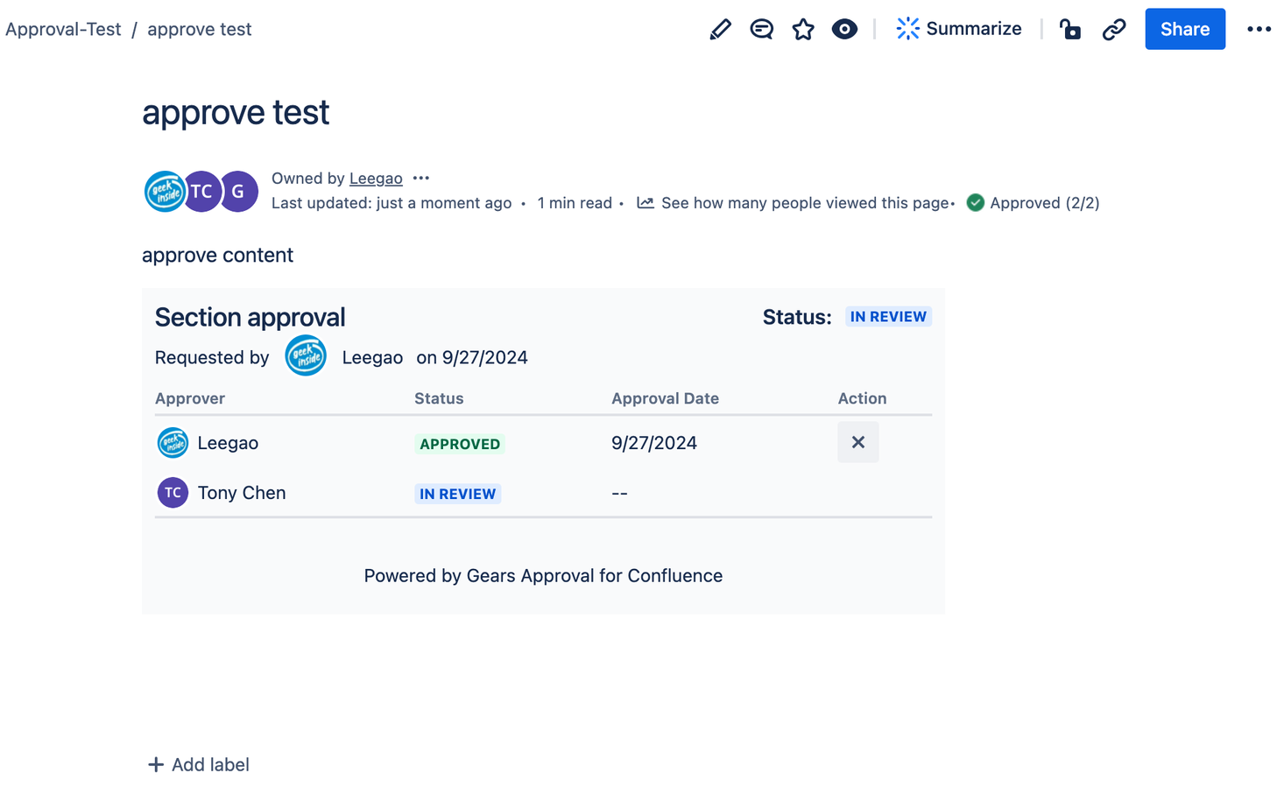Click the page title approve test
The height and width of the screenshot is (787, 1284).
[x=236, y=112]
